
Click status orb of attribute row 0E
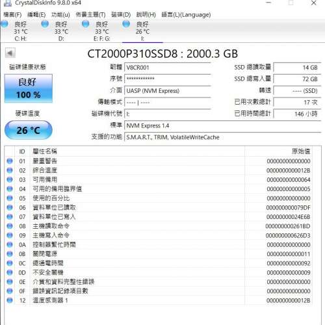(10, 281)
